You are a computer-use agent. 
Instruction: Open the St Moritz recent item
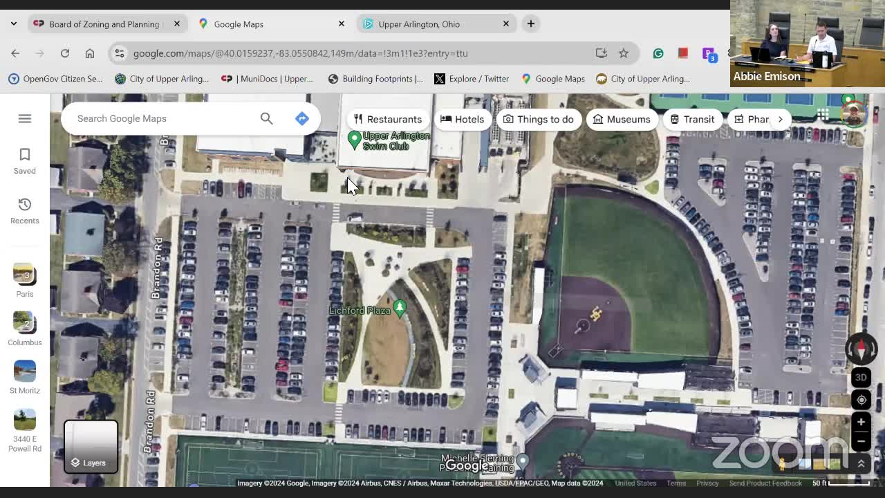(x=25, y=377)
